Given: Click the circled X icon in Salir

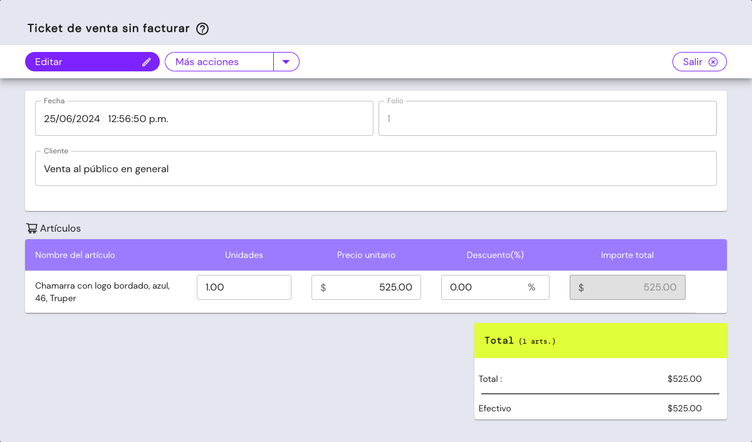Looking at the screenshot, I should 713,62.
